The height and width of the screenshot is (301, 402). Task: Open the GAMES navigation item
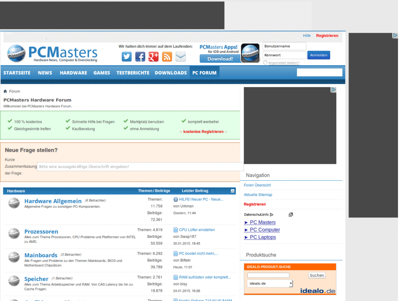(102, 73)
